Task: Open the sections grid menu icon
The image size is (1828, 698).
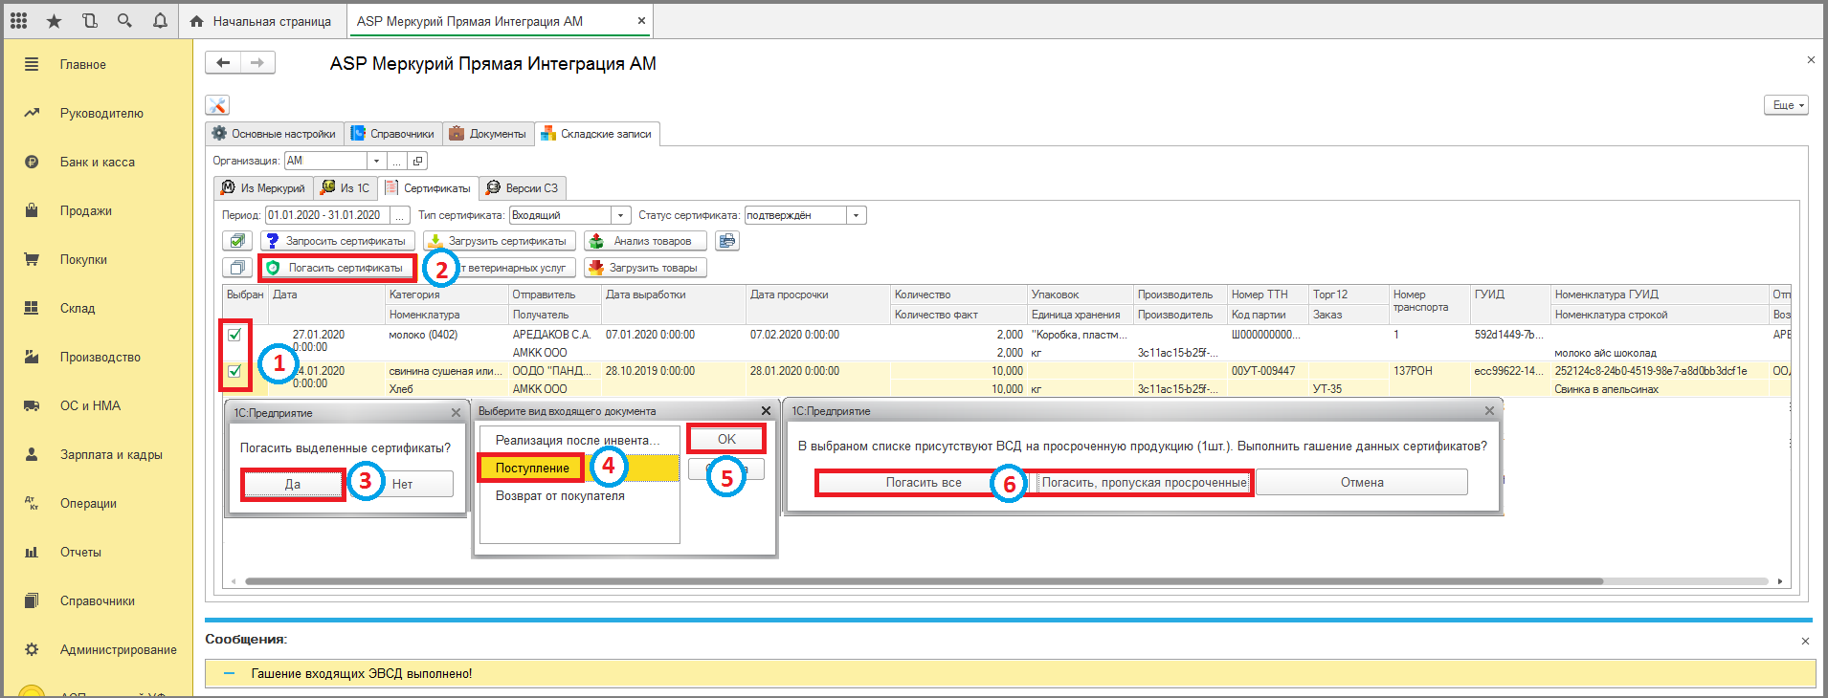Action: click(x=18, y=20)
